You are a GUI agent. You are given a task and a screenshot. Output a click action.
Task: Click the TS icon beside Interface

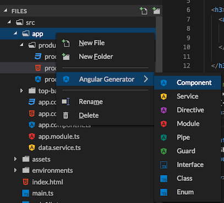163,165
